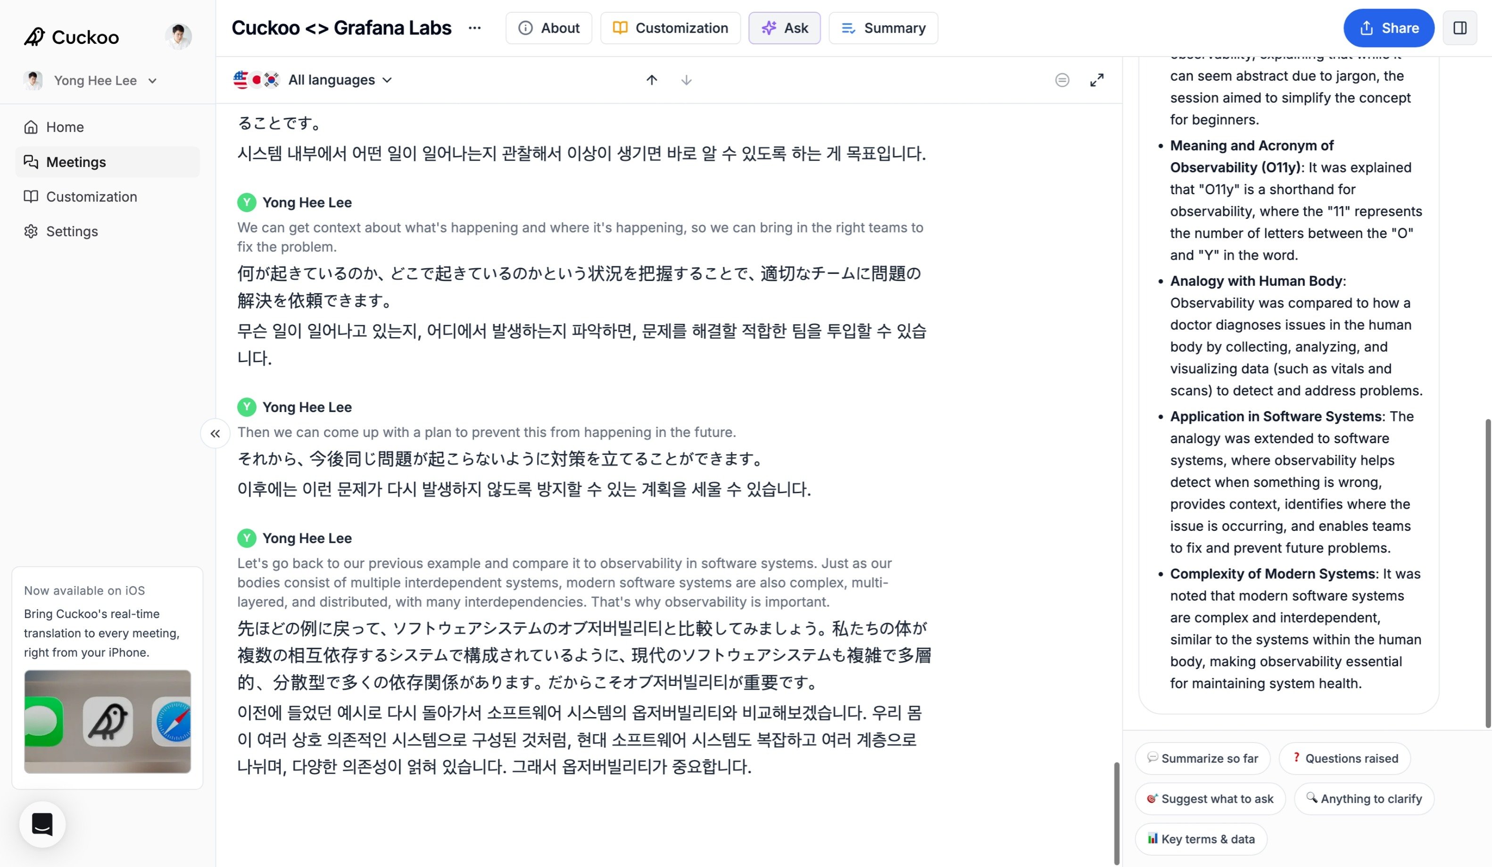
Task: Click the 'Now available on iOS' heading
Action: click(85, 591)
